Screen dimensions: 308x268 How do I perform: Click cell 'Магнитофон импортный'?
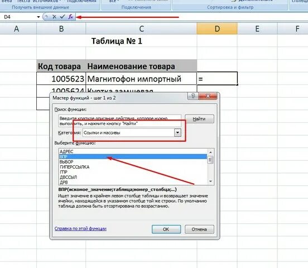[141, 79]
